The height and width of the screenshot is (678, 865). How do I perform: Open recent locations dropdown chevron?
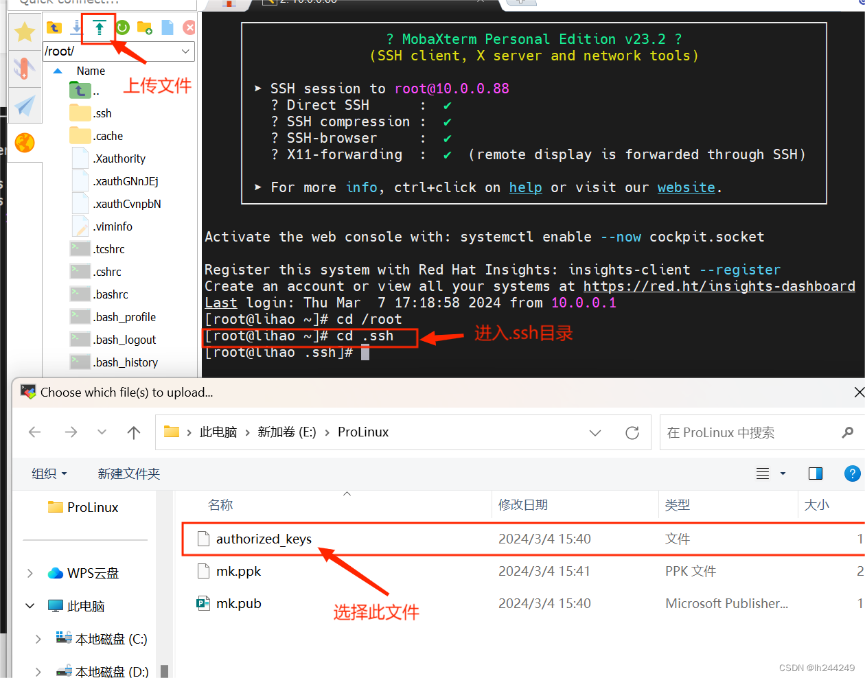(x=102, y=432)
